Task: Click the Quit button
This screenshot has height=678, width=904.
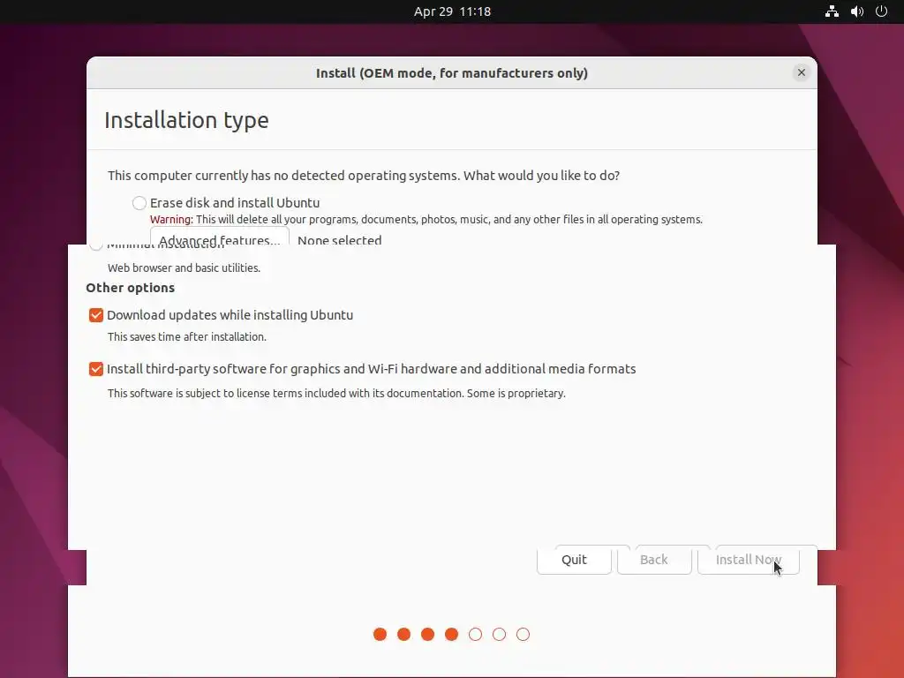Action: [x=574, y=560]
